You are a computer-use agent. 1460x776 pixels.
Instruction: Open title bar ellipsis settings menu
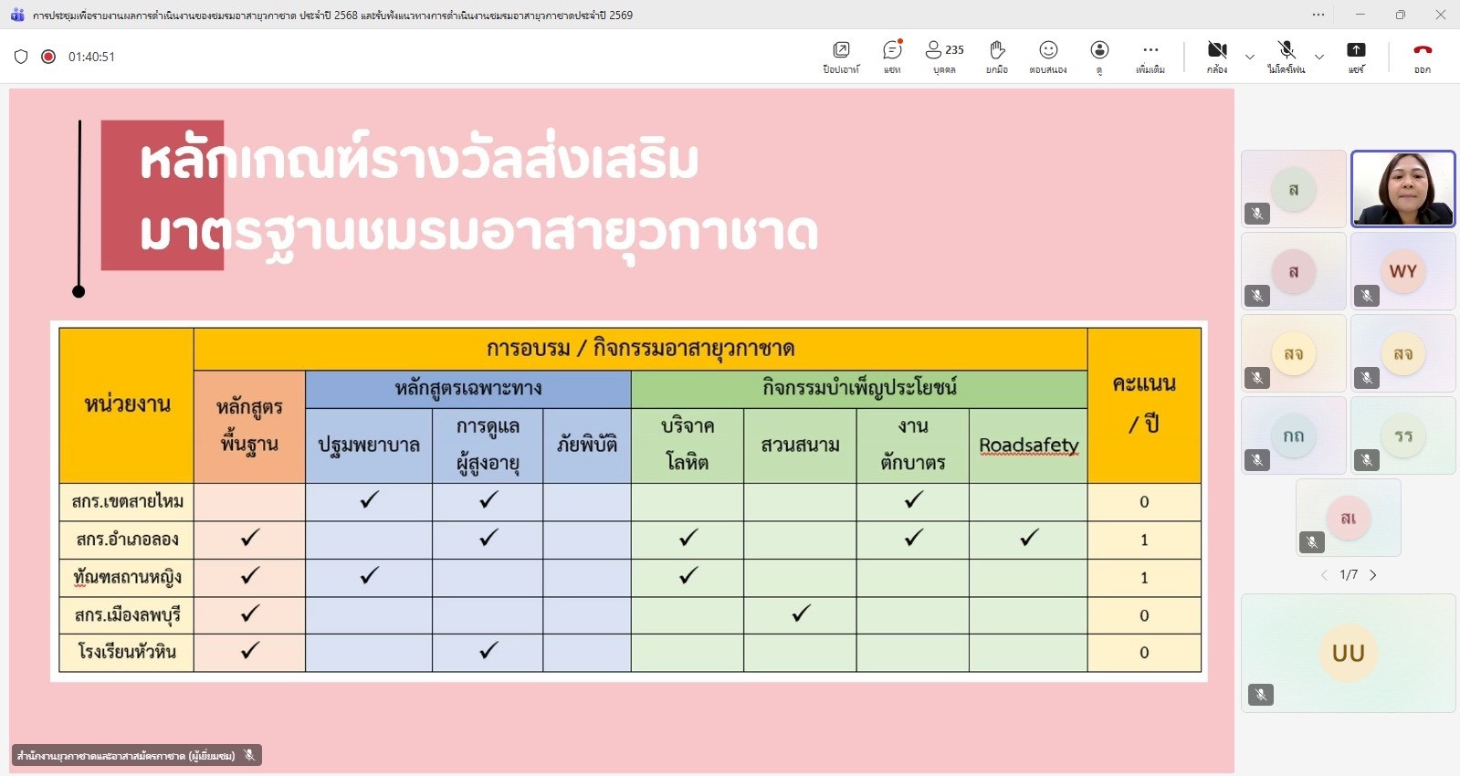[x=1318, y=15]
